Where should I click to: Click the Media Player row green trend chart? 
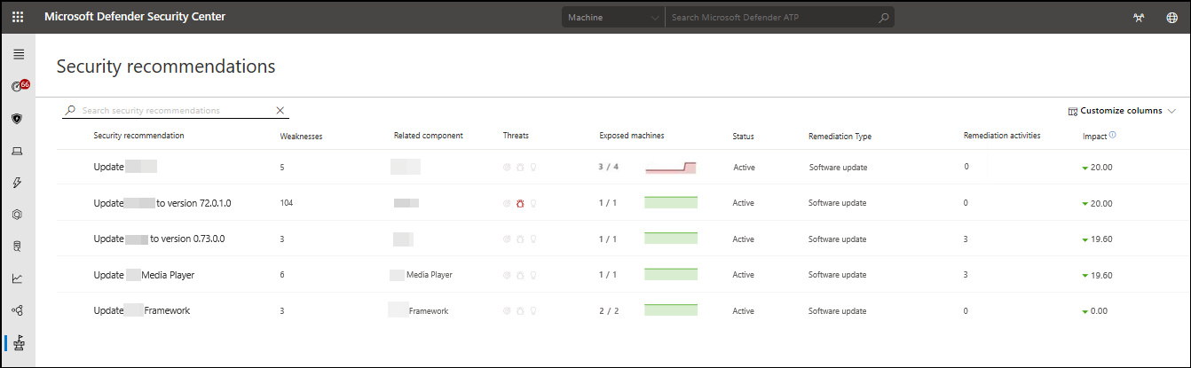[671, 275]
